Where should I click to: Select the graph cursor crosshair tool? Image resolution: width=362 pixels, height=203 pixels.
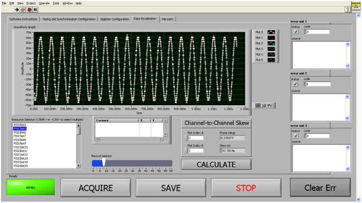coord(258,106)
